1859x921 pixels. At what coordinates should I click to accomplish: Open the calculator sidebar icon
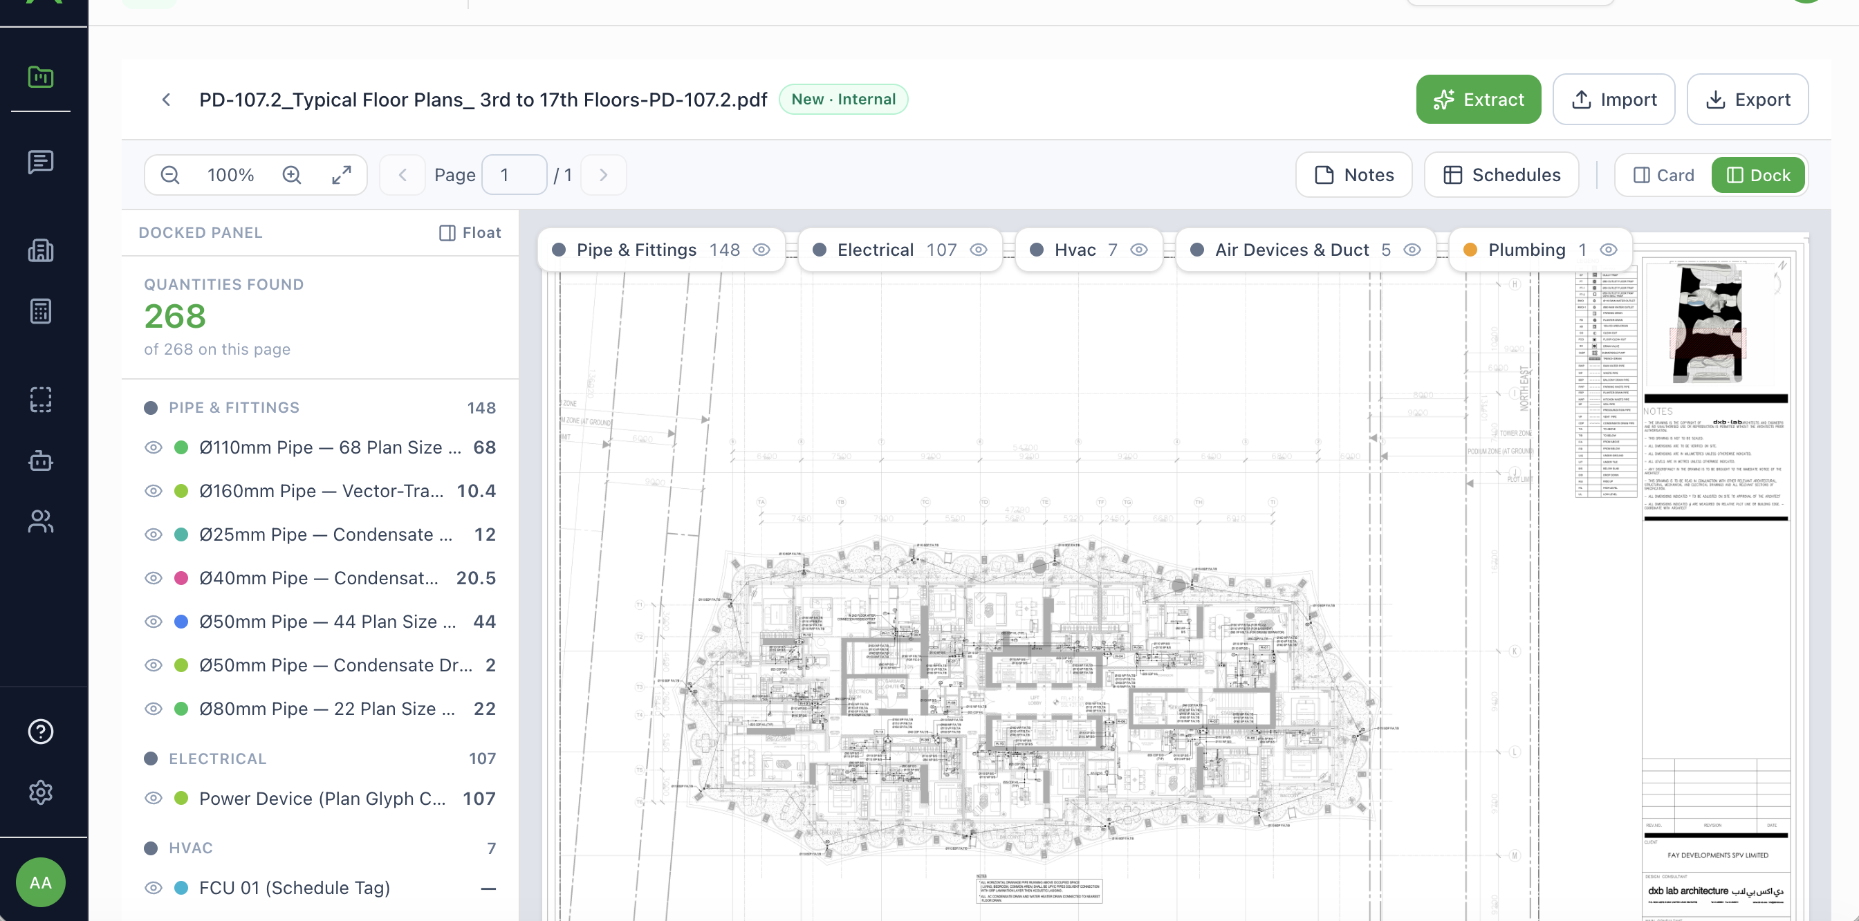(40, 311)
